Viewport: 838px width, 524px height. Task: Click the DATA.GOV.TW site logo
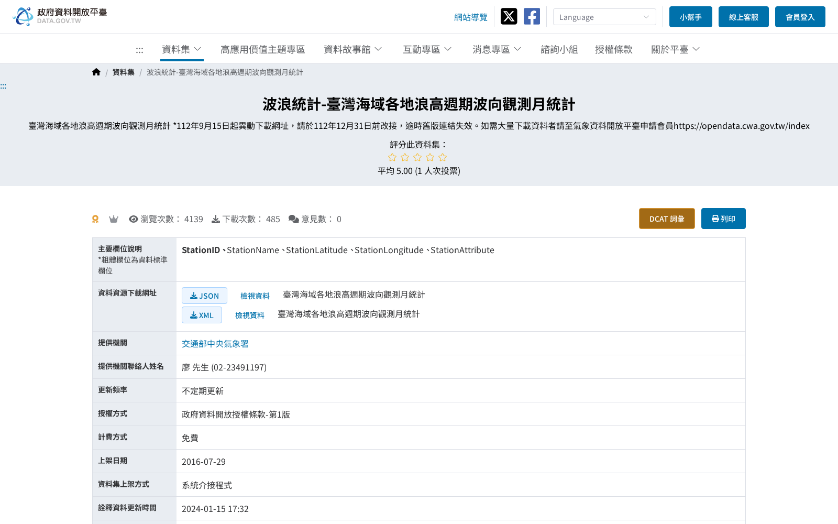pos(60,16)
